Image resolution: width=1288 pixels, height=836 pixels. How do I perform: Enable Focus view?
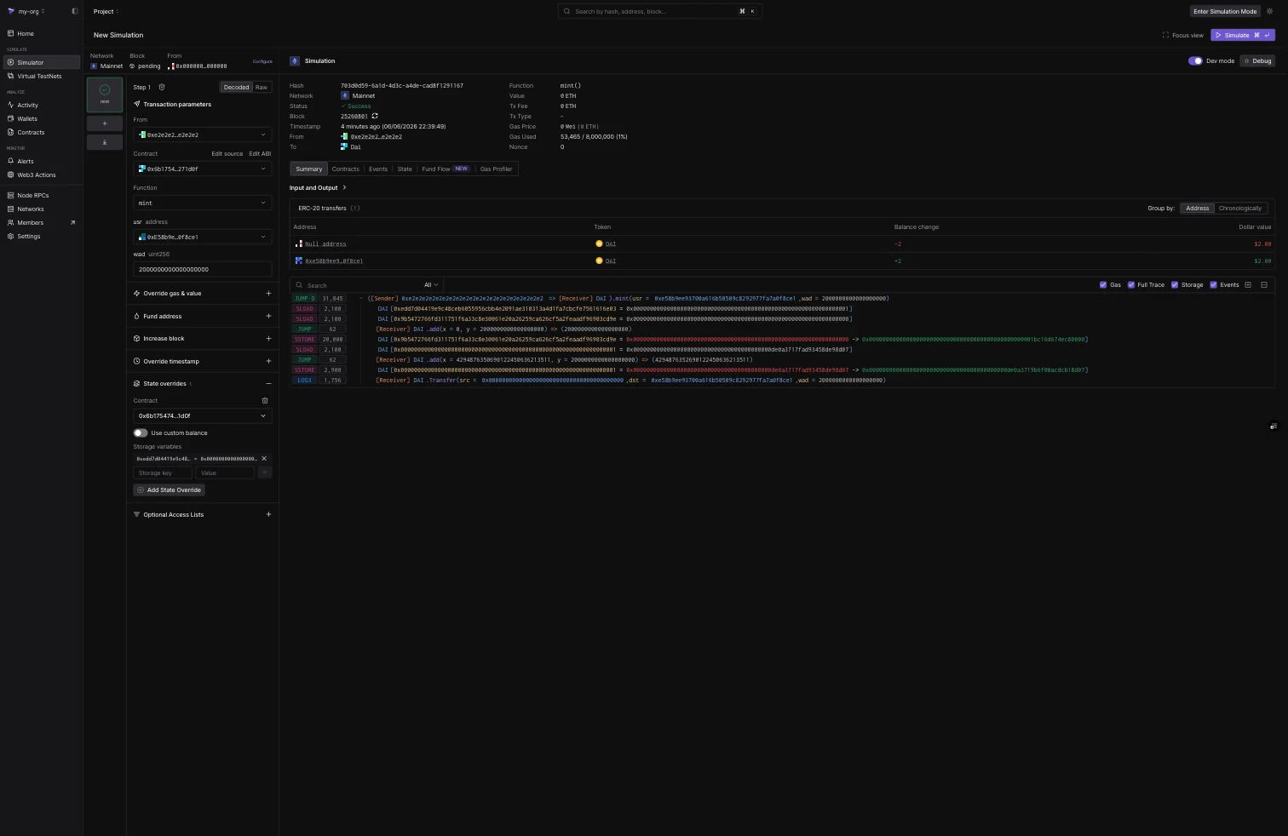point(1183,35)
